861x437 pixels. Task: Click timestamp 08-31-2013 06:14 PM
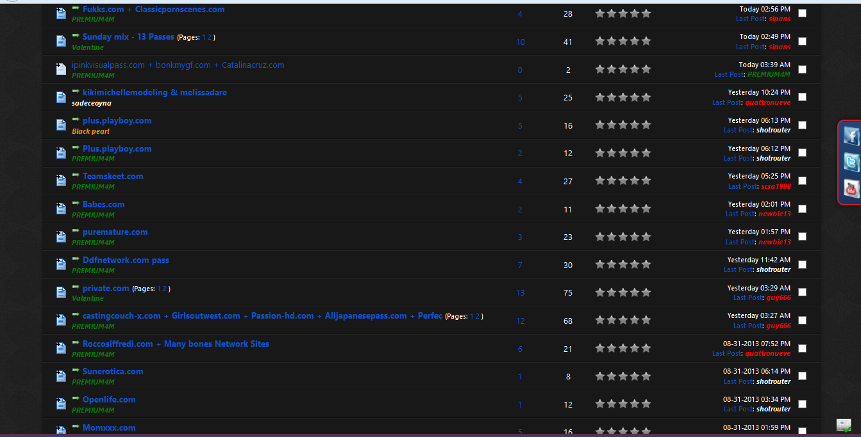coord(757,371)
